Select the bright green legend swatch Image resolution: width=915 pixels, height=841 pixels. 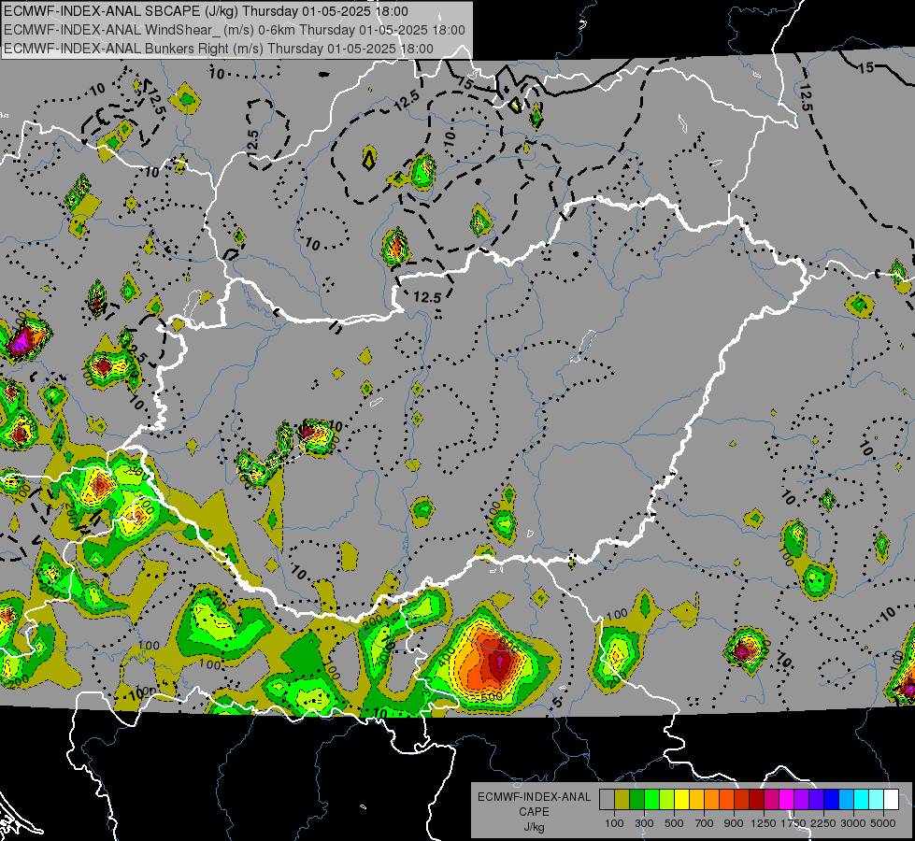pyautogui.click(x=651, y=799)
